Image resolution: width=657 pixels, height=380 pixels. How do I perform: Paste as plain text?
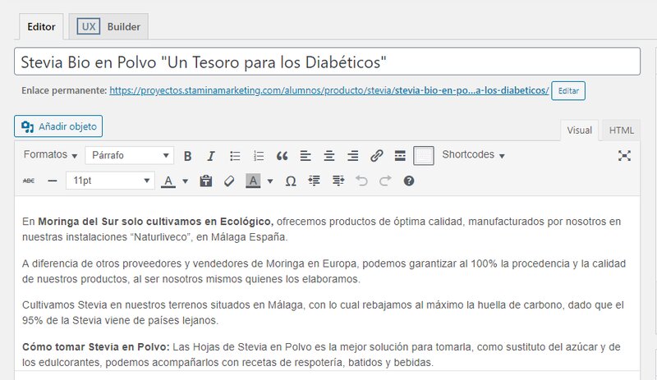(206, 181)
